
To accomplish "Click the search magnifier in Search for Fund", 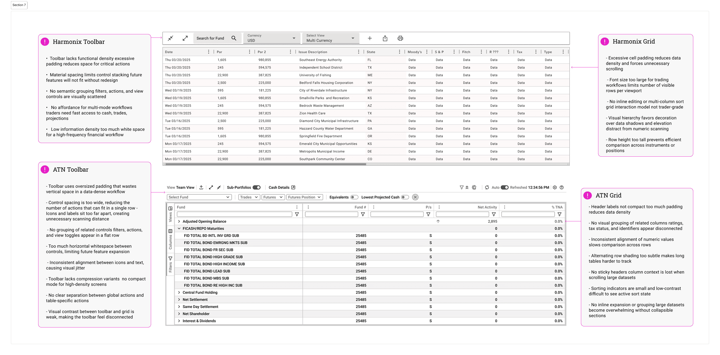I will pos(234,38).
